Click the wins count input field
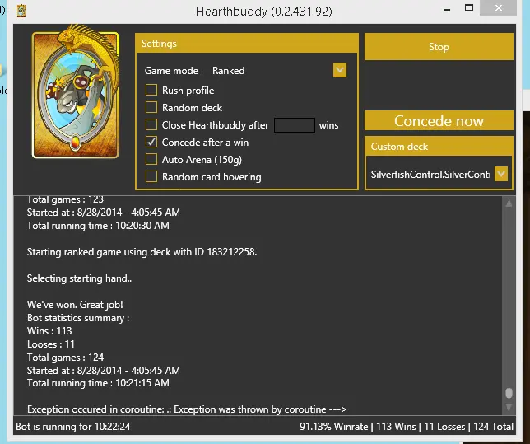530x444 pixels. (x=295, y=125)
